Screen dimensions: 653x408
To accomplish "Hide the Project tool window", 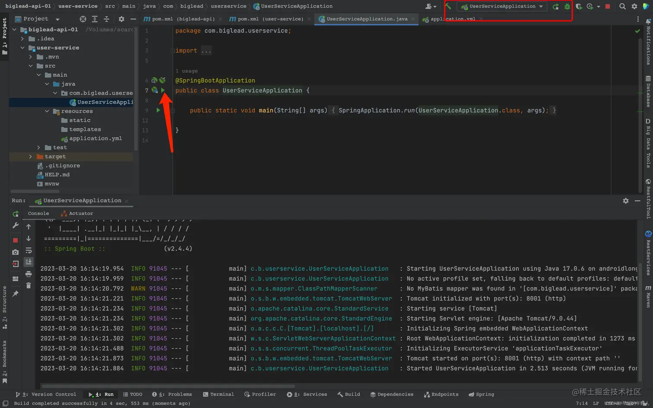I will pos(133,19).
